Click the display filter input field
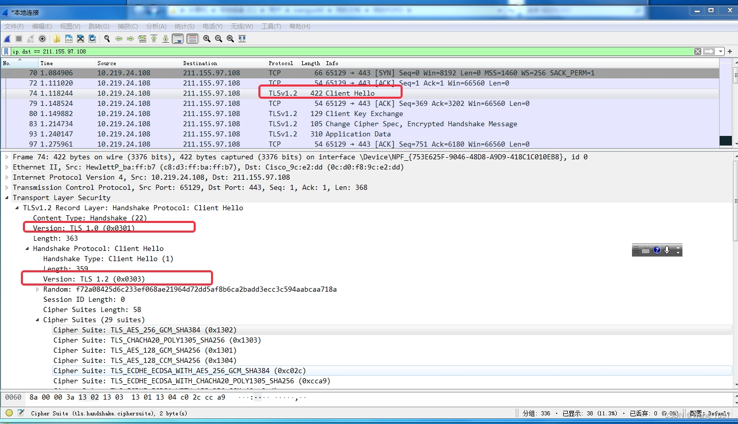The image size is (738, 424). (x=352, y=51)
